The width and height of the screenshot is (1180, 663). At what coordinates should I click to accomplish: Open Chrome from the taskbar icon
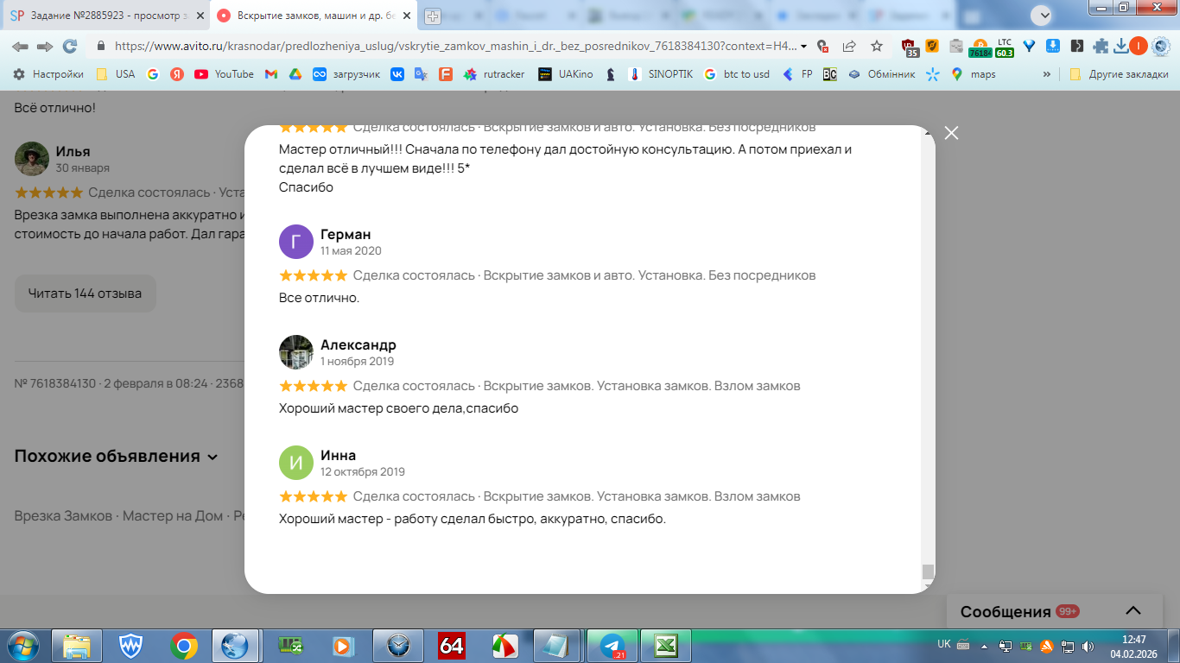coord(184,645)
